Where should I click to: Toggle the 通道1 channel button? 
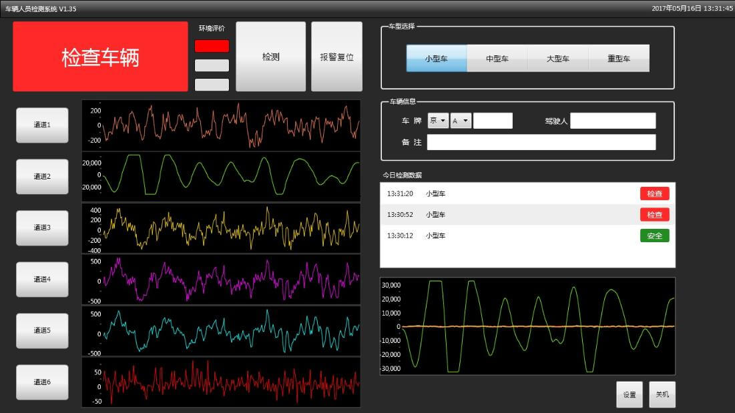click(42, 125)
